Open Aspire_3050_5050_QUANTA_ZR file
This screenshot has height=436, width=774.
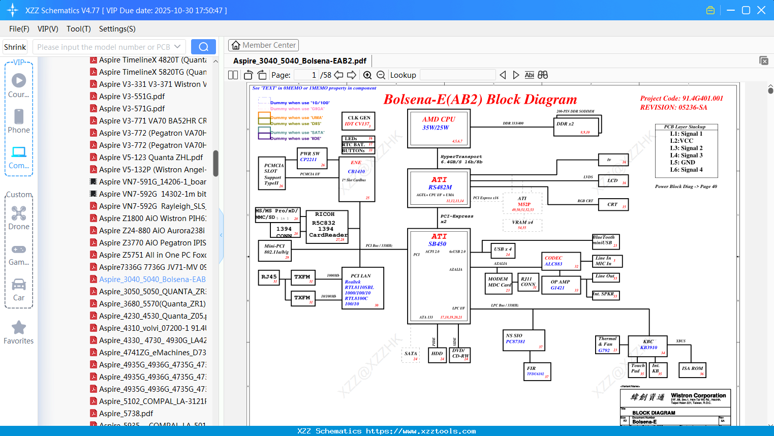coord(148,292)
